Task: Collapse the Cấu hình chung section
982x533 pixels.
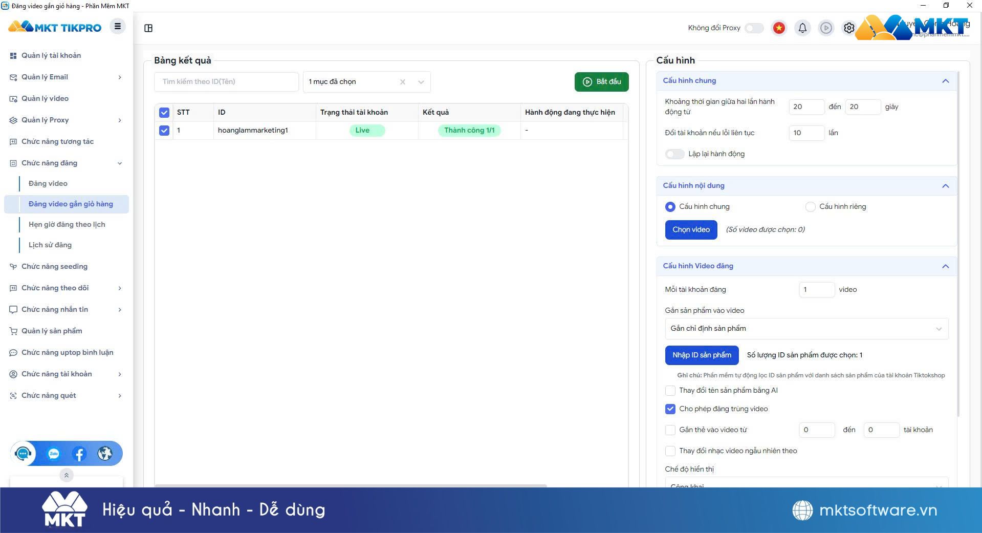Action: (x=945, y=81)
